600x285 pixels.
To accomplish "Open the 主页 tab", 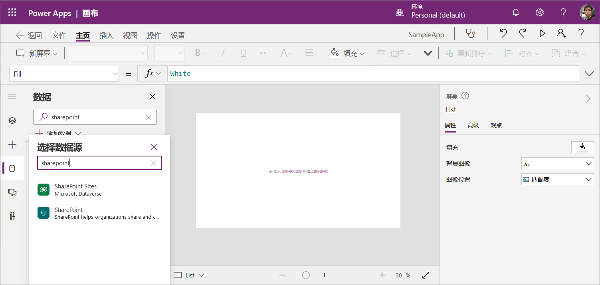I will click(x=83, y=36).
